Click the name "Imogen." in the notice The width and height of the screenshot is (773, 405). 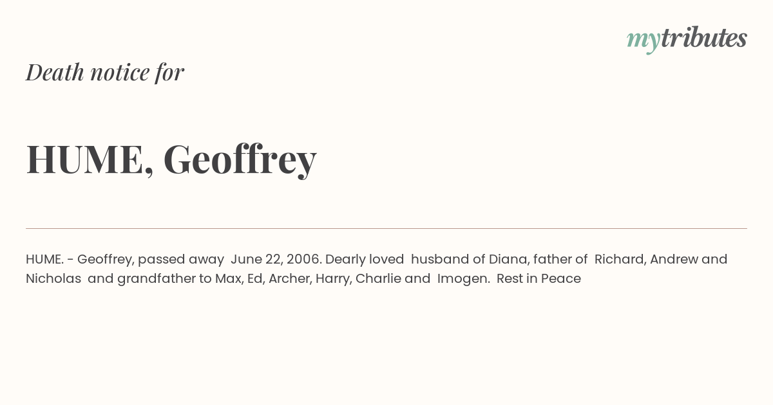coord(464,279)
